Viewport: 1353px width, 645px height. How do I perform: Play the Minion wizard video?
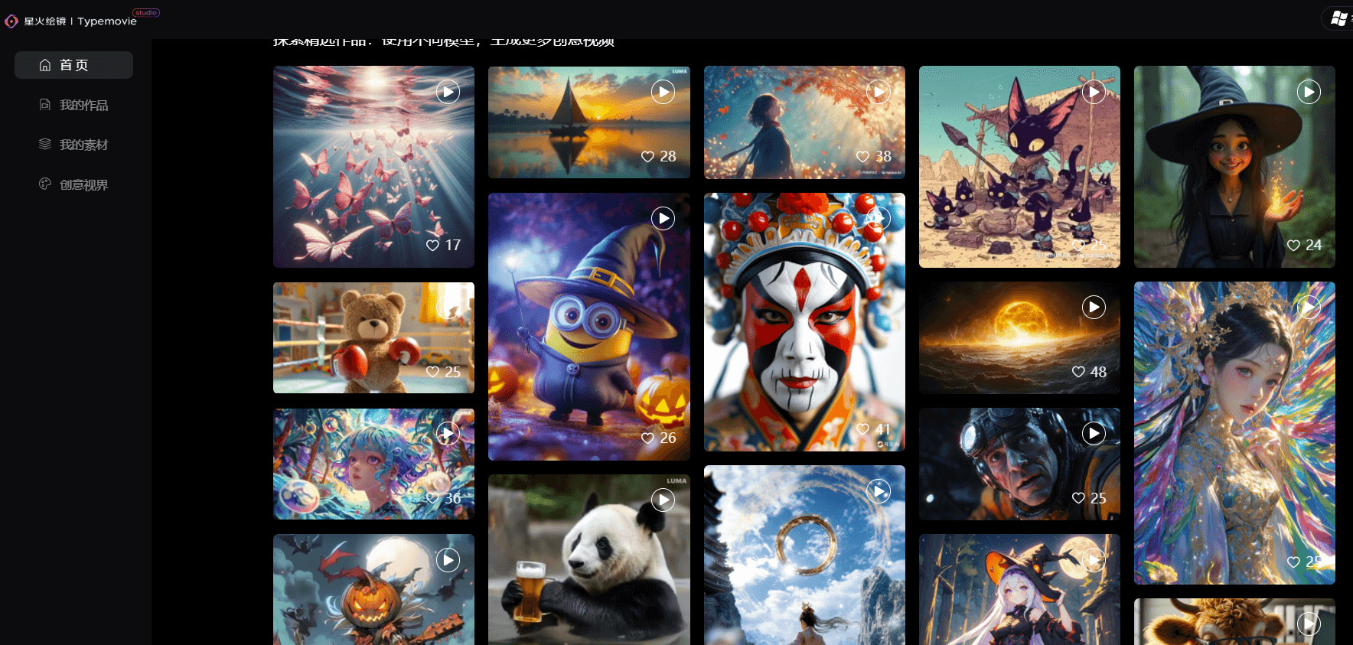click(663, 218)
